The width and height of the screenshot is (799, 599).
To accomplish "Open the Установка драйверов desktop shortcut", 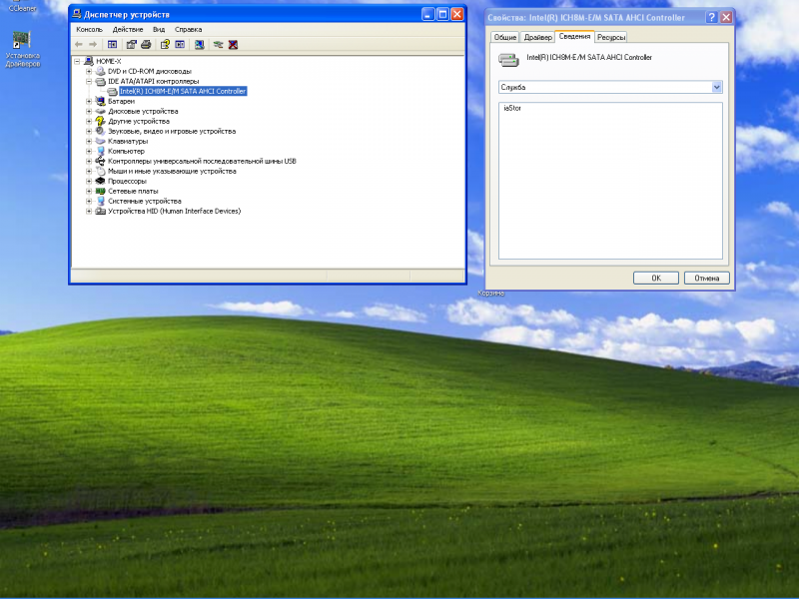I will 22,49.
